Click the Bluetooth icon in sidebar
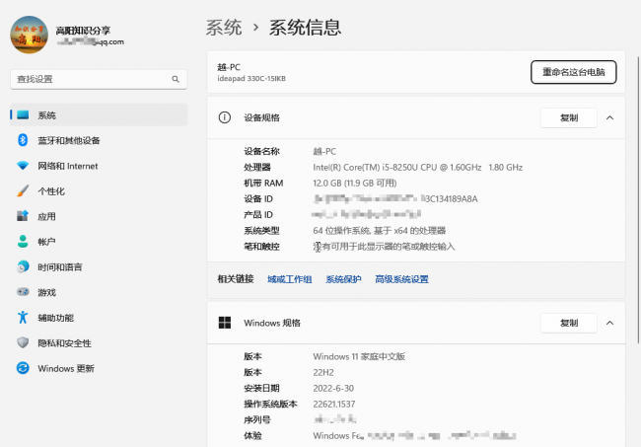This screenshot has width=641, height=447. 23,140
